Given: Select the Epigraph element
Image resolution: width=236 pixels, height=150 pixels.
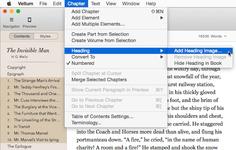Looking at the screenshot, I should [x=15, y=74].
